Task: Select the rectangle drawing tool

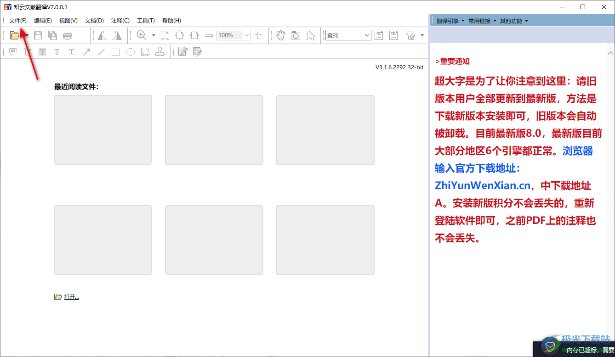Action: 116,52
